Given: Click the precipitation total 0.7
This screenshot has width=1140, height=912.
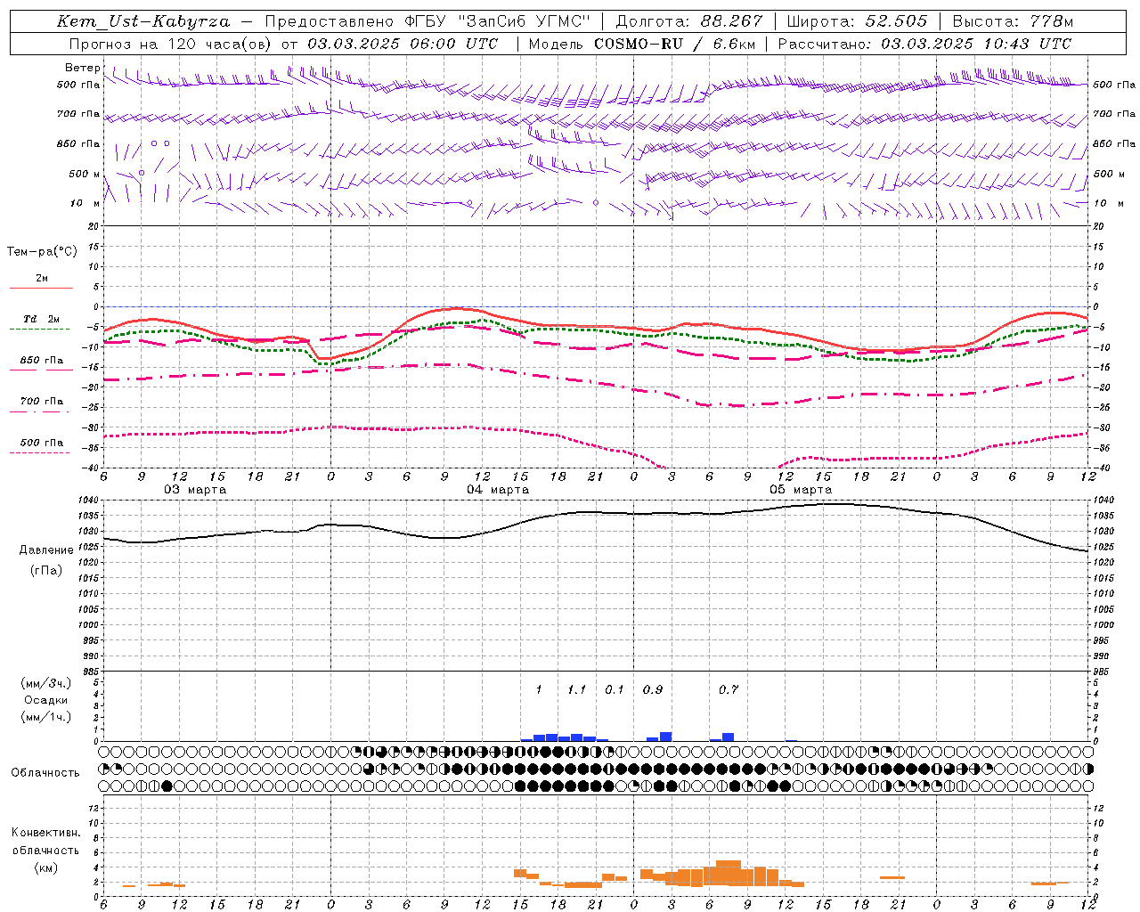Looking at the screenshot, I should point(729,689).
